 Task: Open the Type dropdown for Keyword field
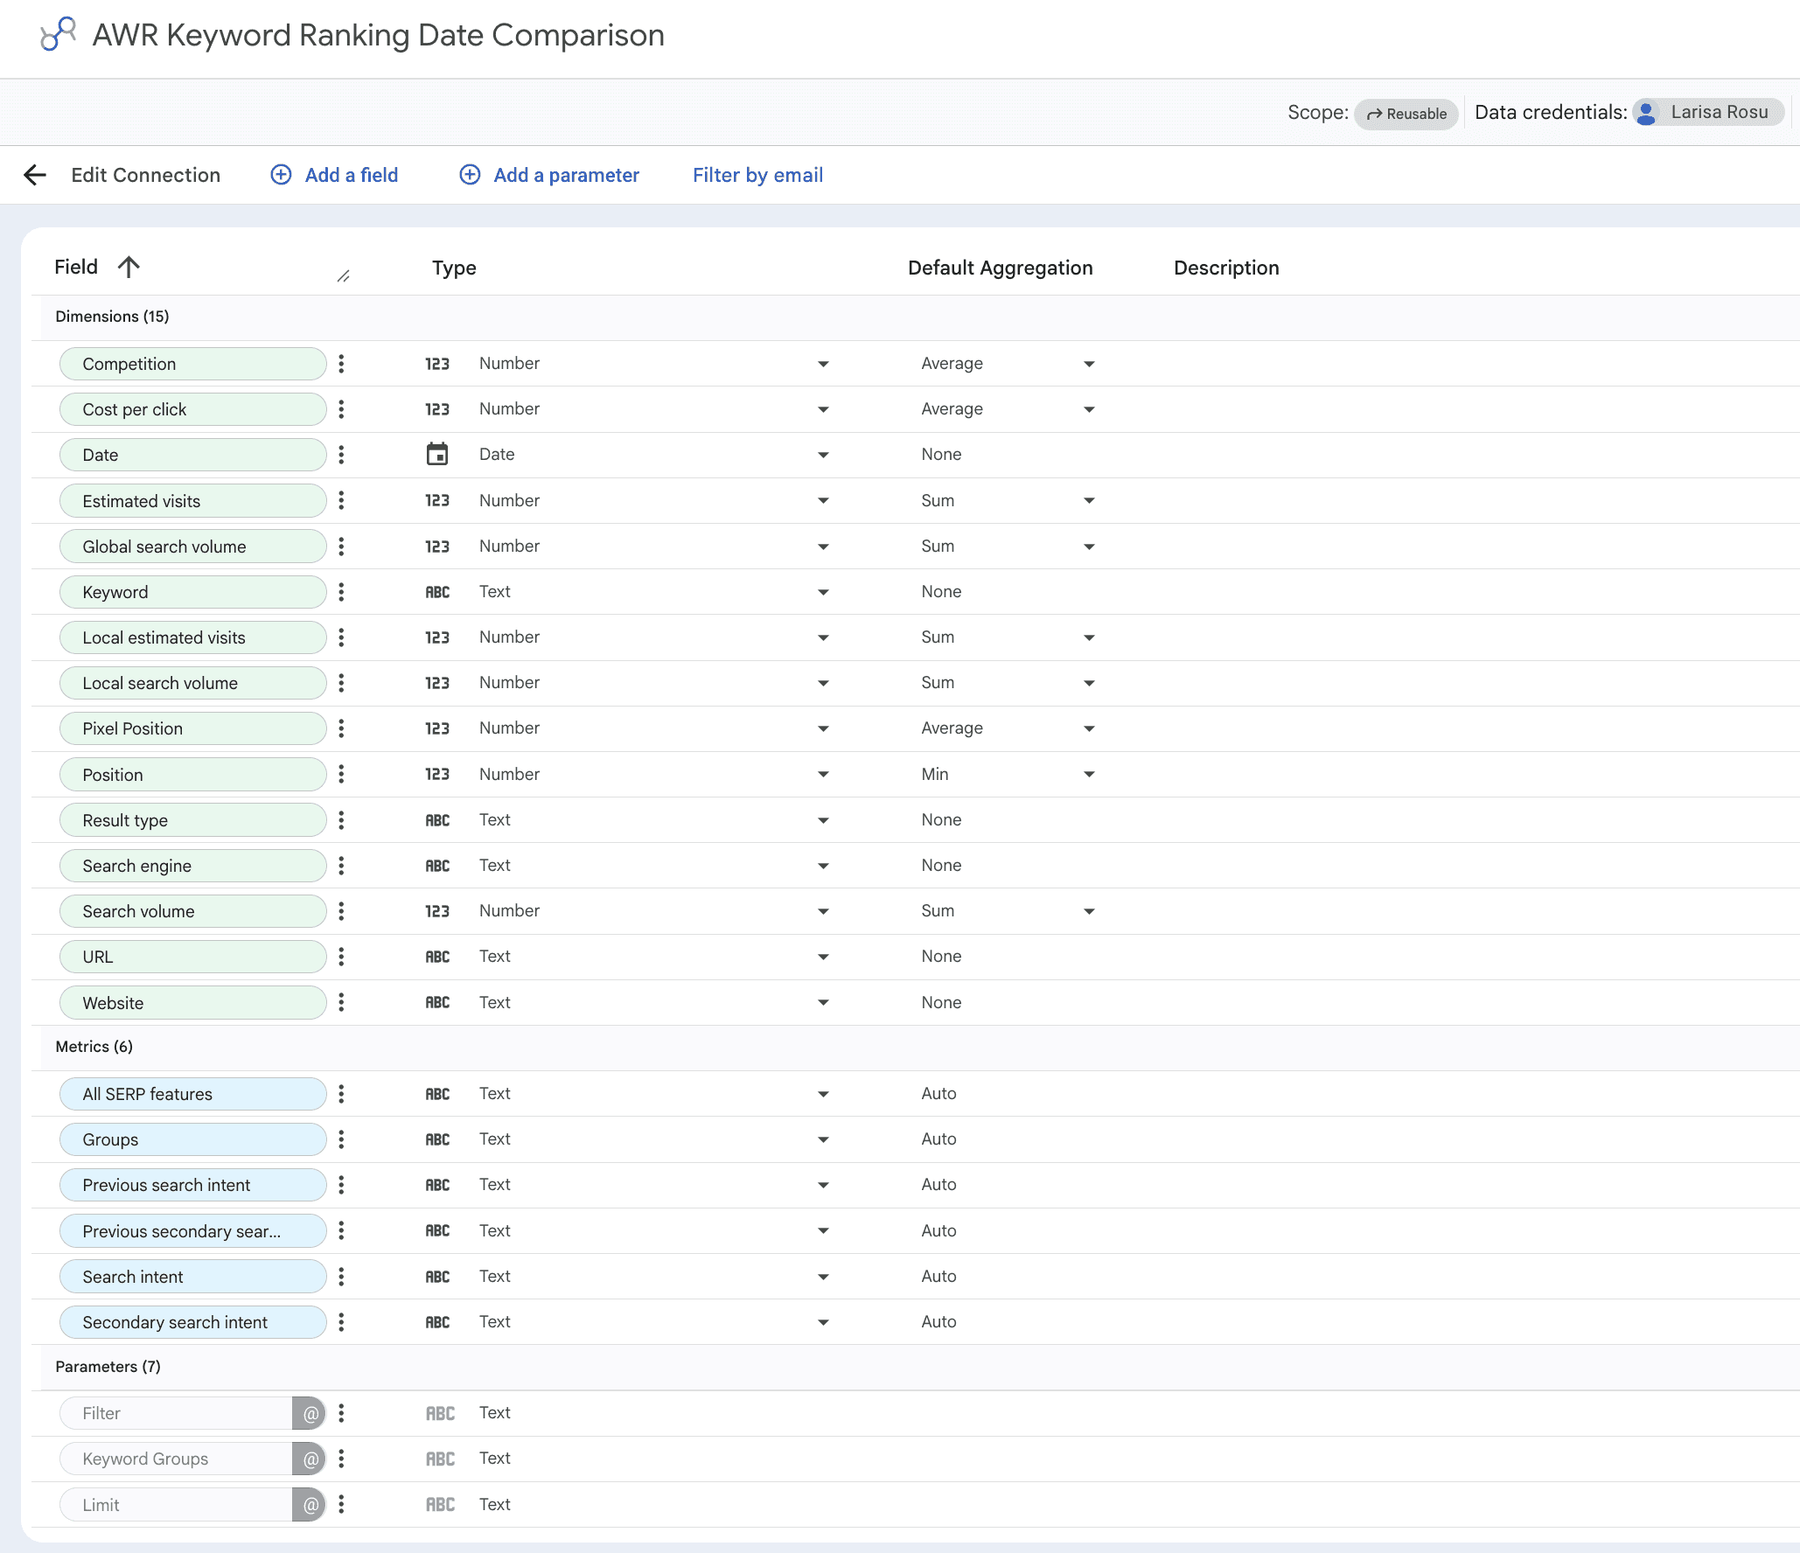click(823, 592)
